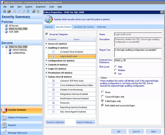Sort by the Name column header
Viewport: 165px width, 135px height.
(x=77, y=39)
